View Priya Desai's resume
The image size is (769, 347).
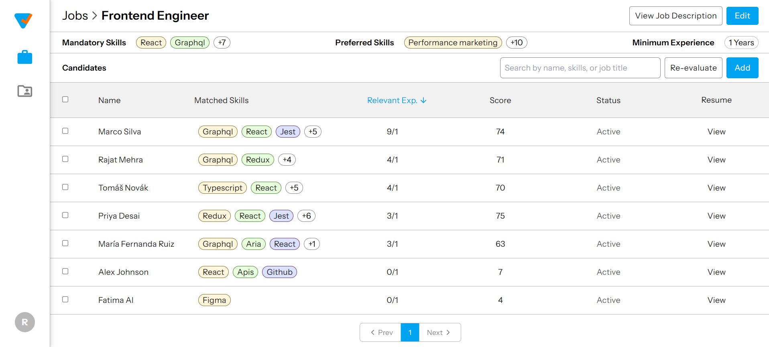pyautogui.click(x=716, y=216)
